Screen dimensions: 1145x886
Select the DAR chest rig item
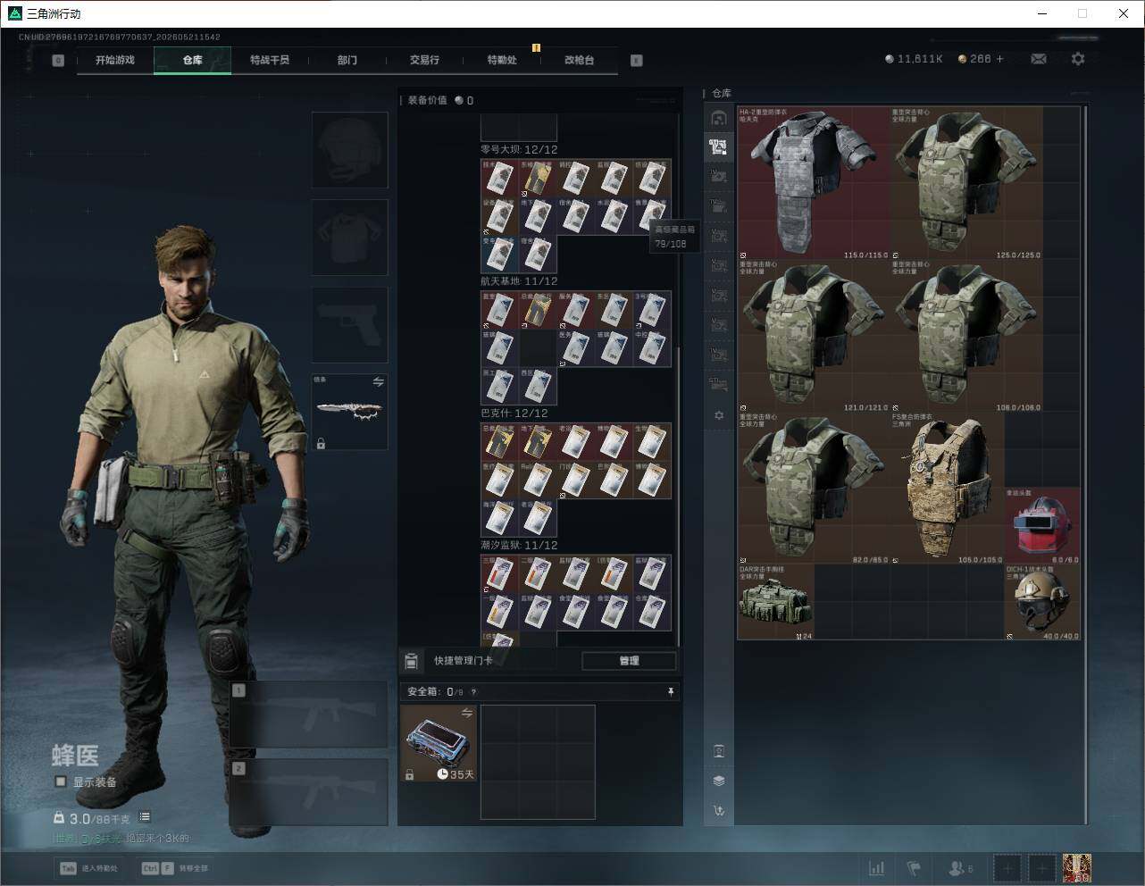point(775,602)
